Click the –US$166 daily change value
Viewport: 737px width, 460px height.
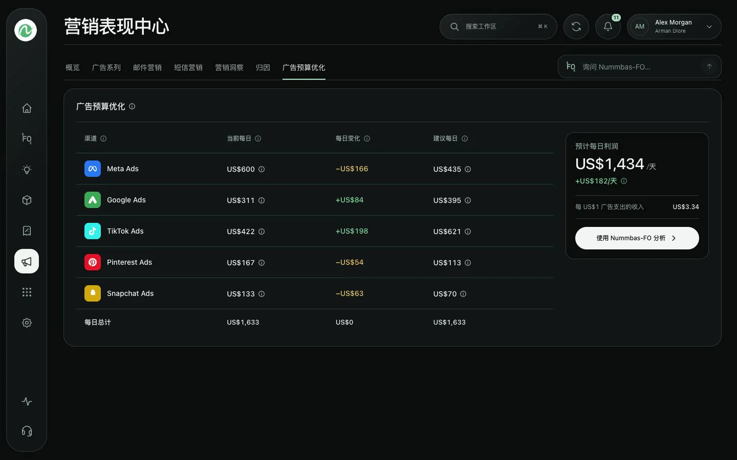coord(352,169)
